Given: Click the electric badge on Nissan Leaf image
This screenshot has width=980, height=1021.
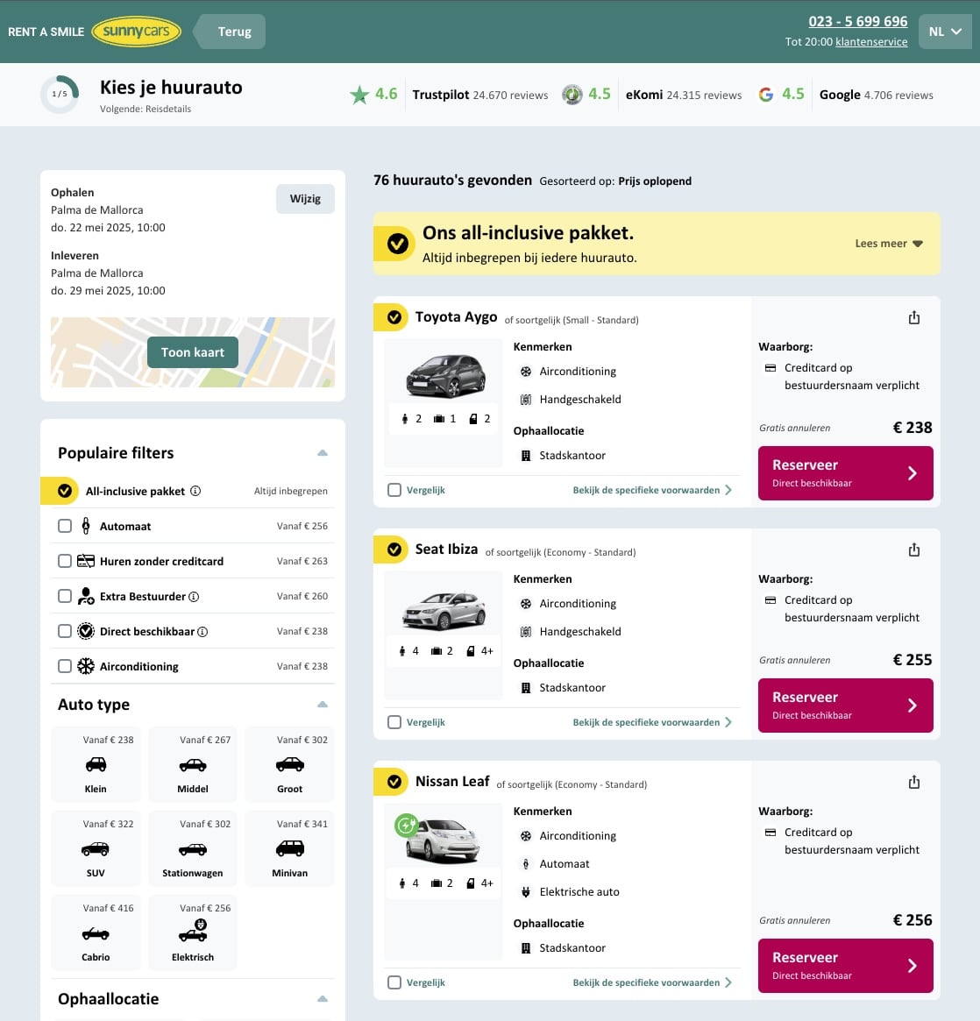Looking at the screenshot, I should click(407, 826).
